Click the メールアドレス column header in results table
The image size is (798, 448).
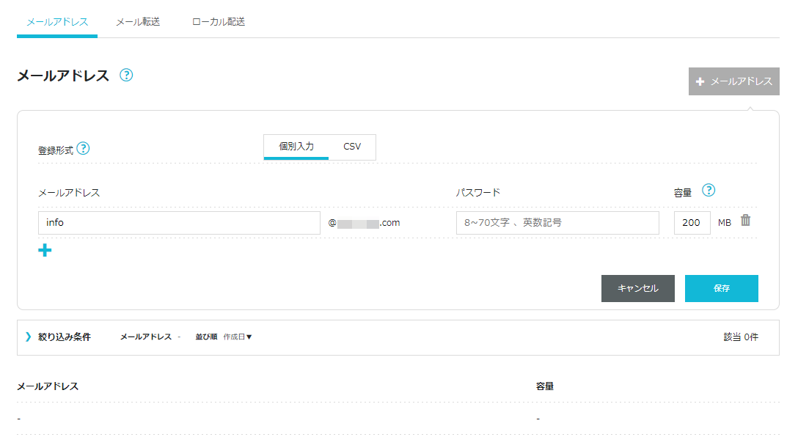coord(48,386)
